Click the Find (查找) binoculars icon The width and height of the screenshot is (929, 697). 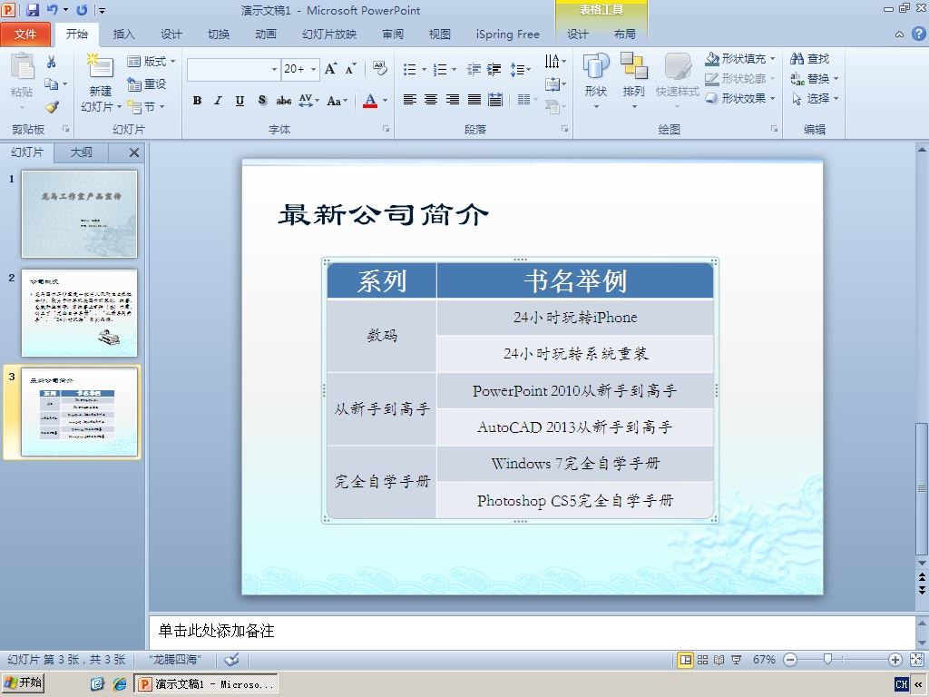(x=810, y=59)
